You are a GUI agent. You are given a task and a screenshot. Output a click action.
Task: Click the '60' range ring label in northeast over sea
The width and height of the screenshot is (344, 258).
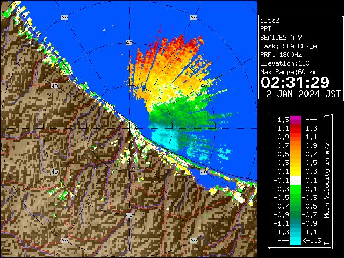(x=193, y=17)
